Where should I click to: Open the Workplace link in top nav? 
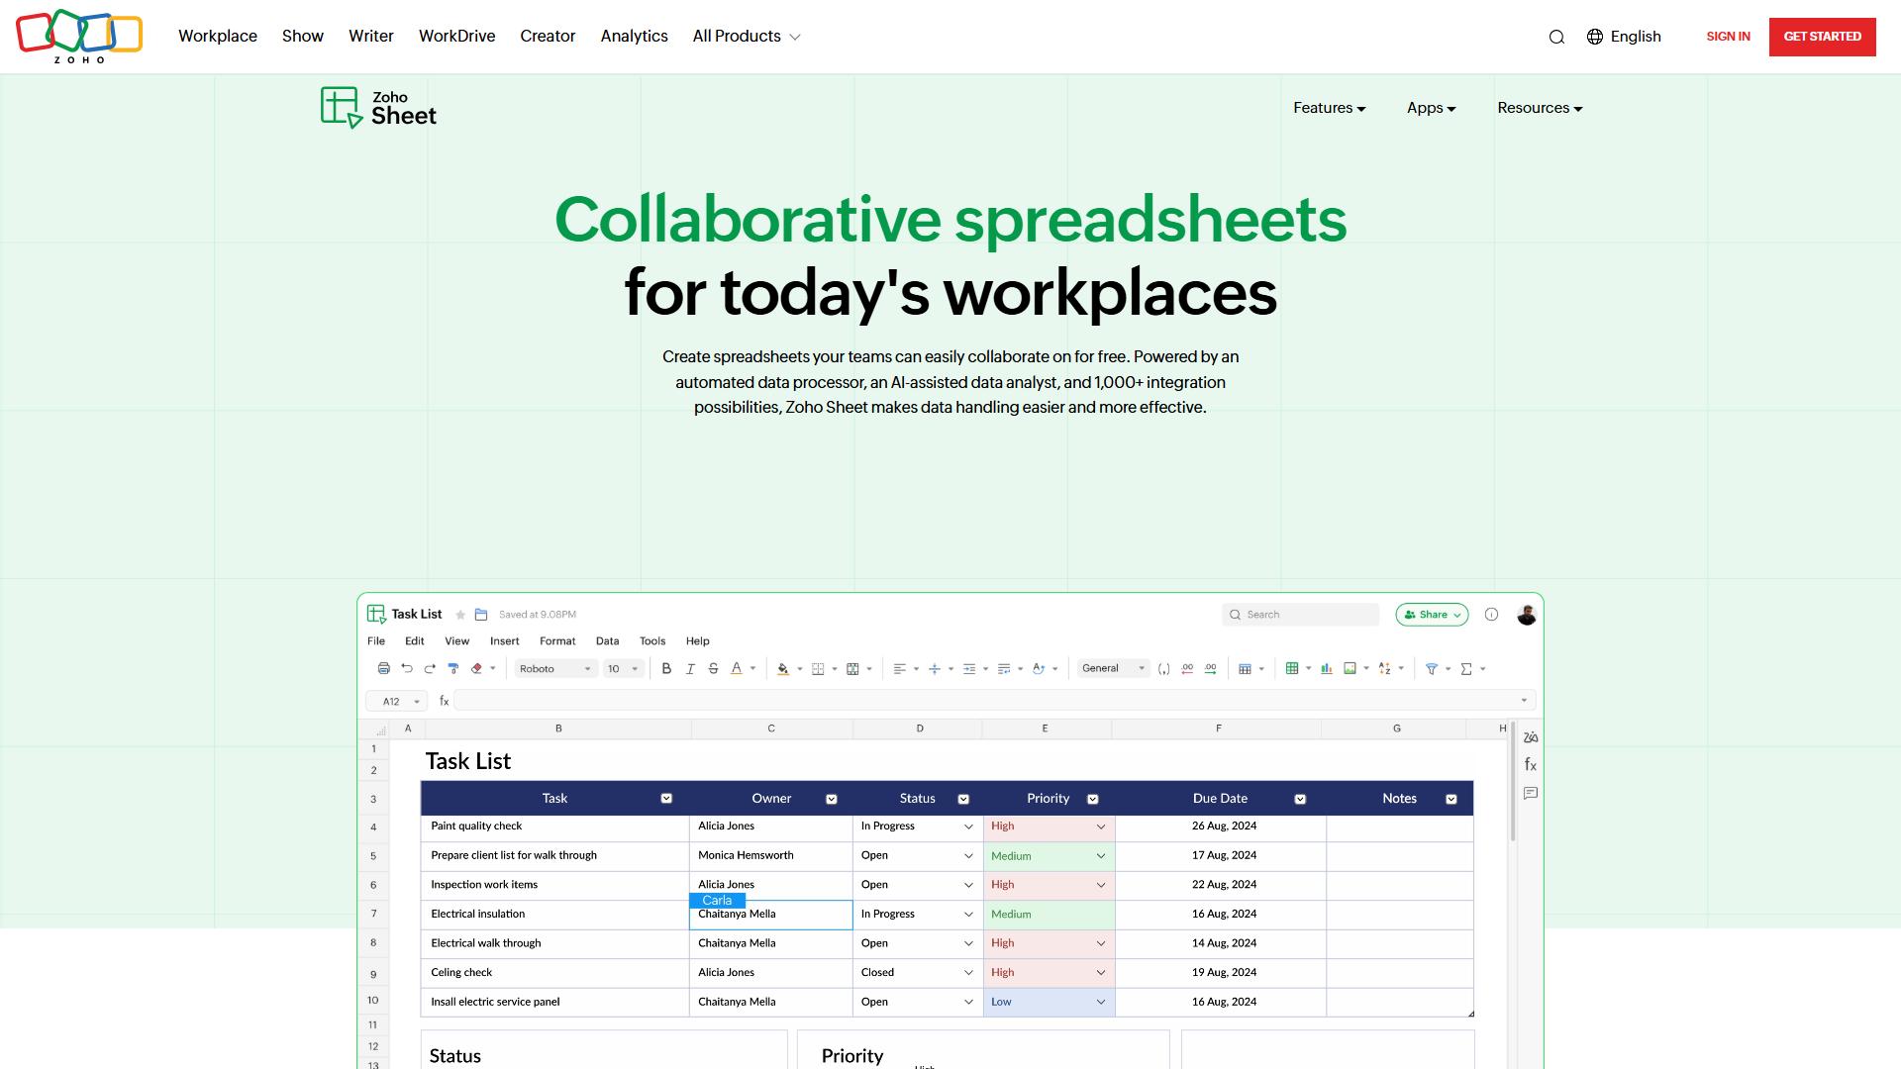[218, 37]
